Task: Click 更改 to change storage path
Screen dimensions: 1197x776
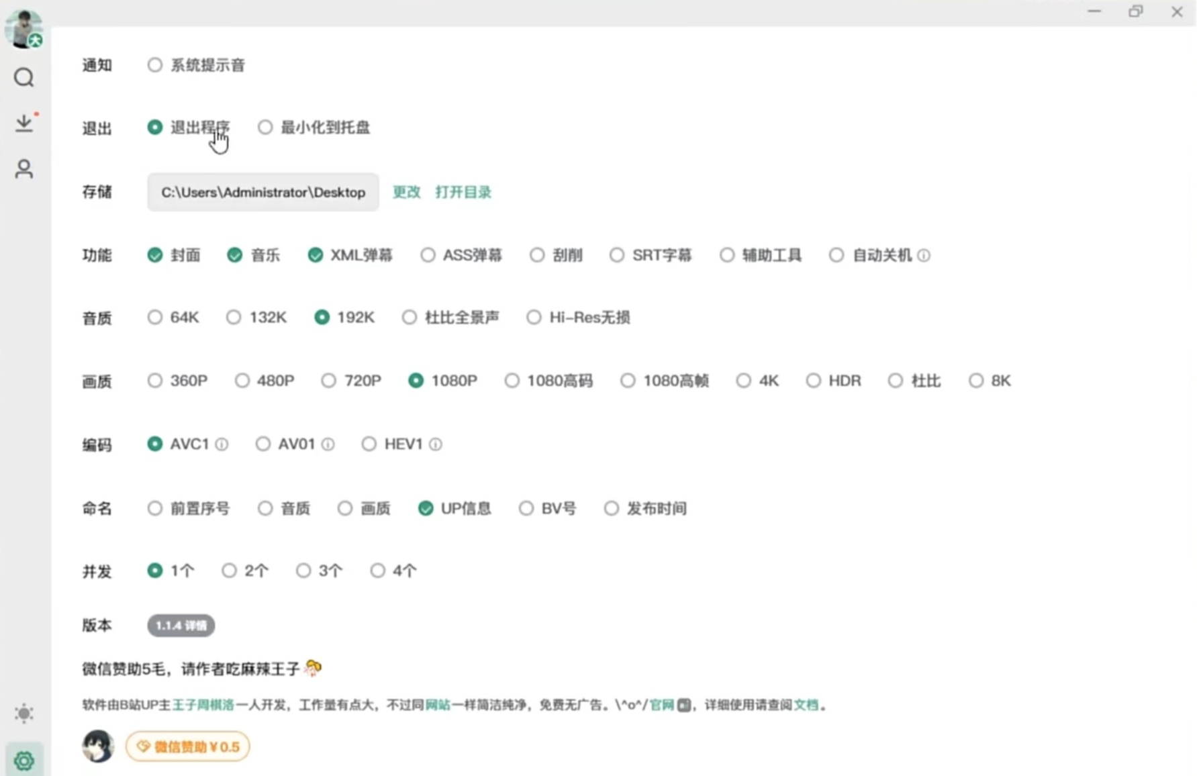Action: 406,192
